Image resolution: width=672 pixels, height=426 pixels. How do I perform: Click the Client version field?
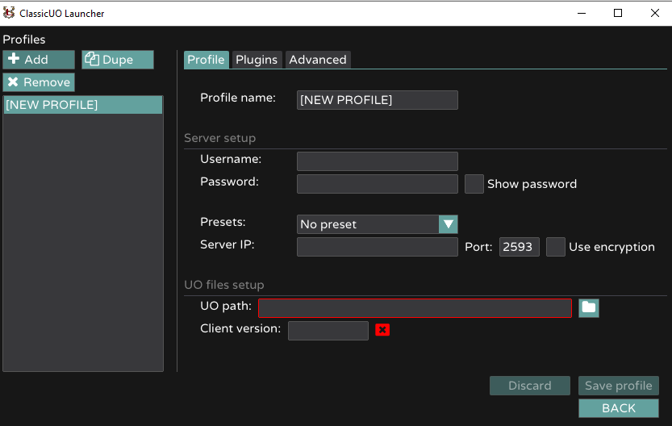(328, 331)
